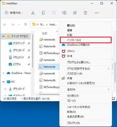Go up one folder level arrow

coord(25,24)
